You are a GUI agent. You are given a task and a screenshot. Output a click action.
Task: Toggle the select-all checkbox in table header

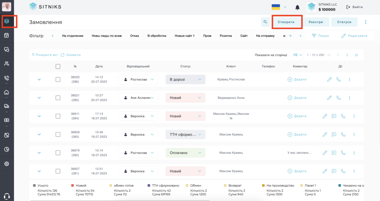click(x=58, y=66)
